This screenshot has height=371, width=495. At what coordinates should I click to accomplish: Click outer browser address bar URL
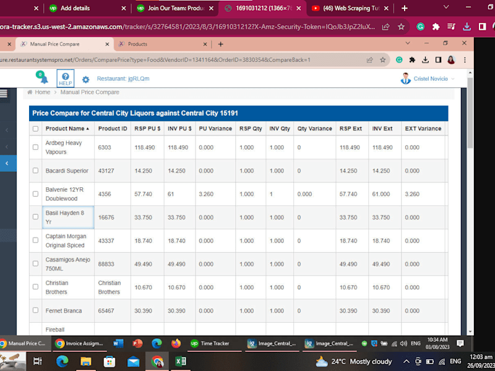[188, 27]
